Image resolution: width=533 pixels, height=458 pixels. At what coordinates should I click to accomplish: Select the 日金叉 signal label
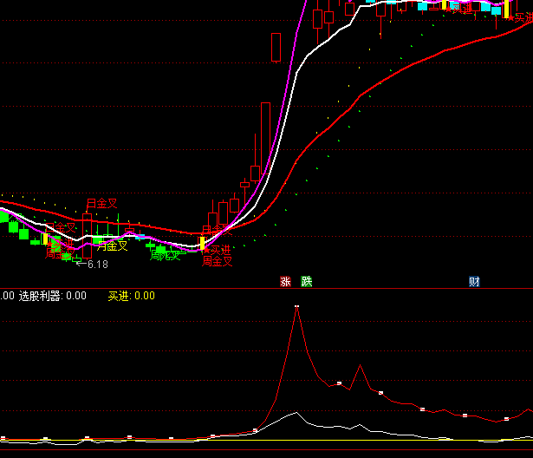click(x=101, y=204)
